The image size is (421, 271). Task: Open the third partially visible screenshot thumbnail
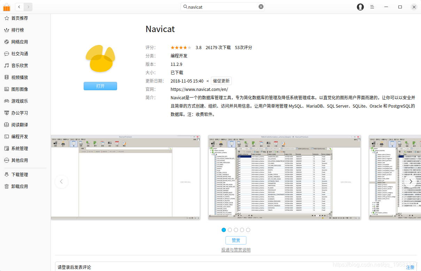(x=395, y=177)
